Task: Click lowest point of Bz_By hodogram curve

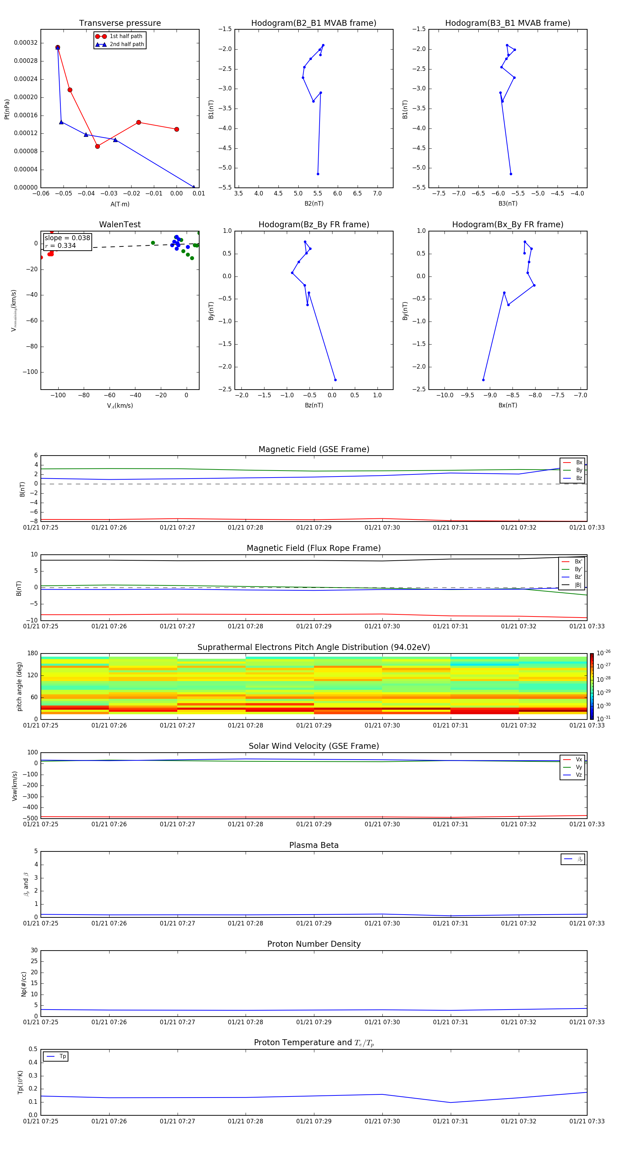Action: point(335,380)
